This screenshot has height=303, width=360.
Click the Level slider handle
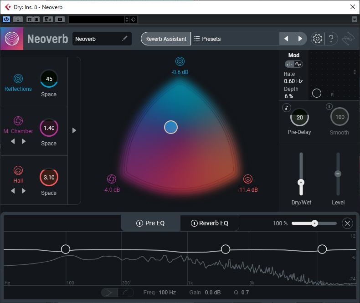(x=338, y=174)
